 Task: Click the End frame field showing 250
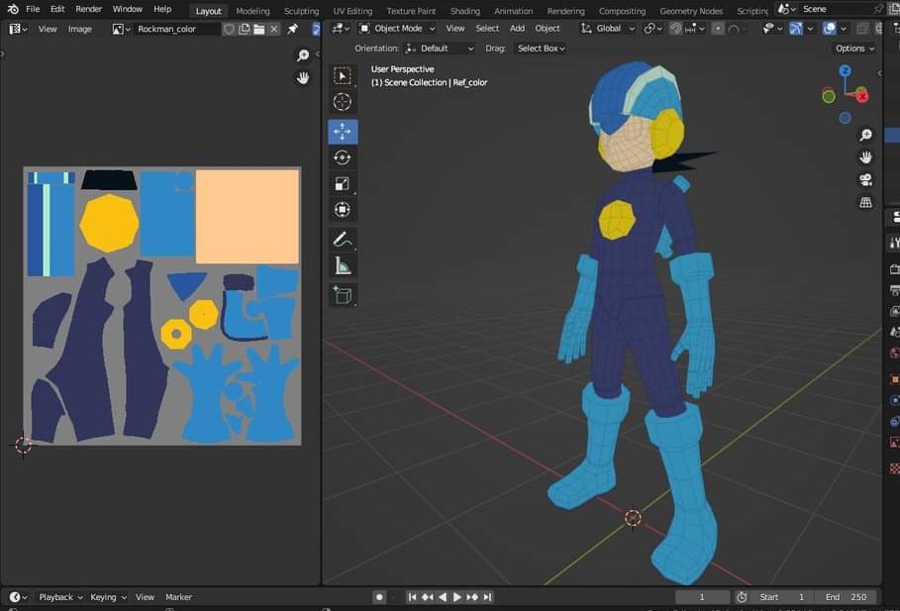847,597
